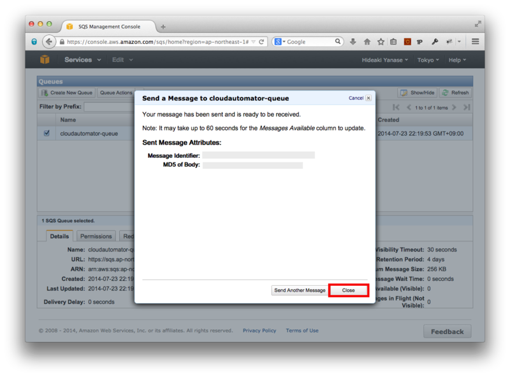510x377 pixels.
Task: Go back with the browser back arrow
Action: point(48,41)
